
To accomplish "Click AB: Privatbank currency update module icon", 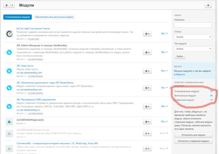I will pyautogui.click(x=9, y=88).
